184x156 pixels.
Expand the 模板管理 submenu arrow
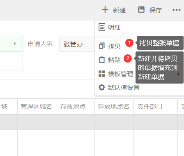pos(178,74)
